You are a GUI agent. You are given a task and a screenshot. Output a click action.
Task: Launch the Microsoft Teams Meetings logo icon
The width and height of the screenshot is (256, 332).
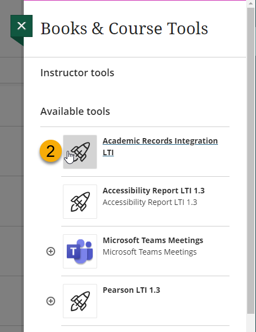click(x=80, y=251)
